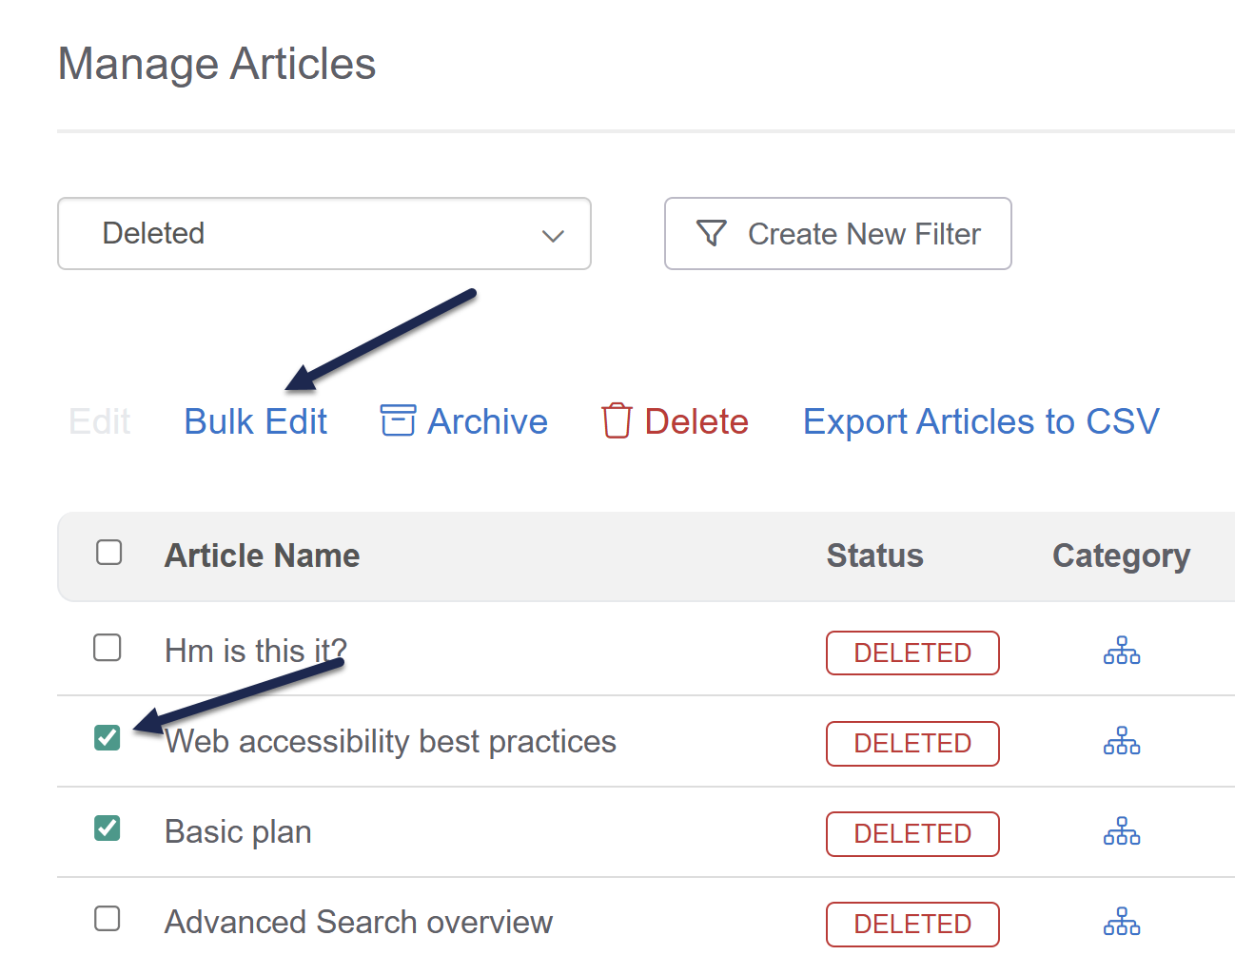Select the Advanced Search overview checkbox
The height and width of the screenshot is (955, 1235).
(108, 919)
